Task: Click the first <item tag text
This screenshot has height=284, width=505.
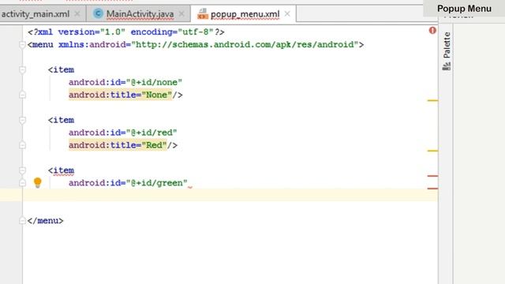Action: click(x=62, y=70)
